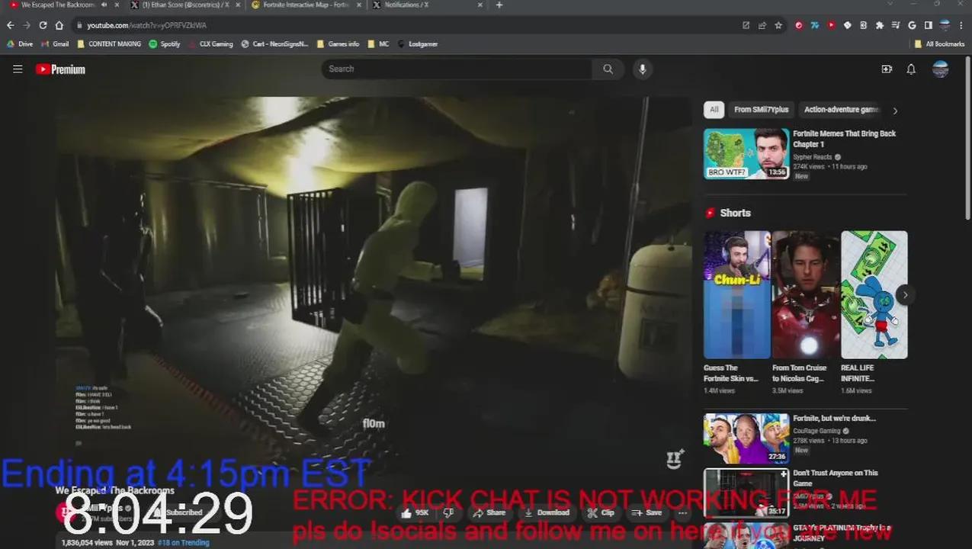Open the Gmail bookmark

[x=55, y=44]
